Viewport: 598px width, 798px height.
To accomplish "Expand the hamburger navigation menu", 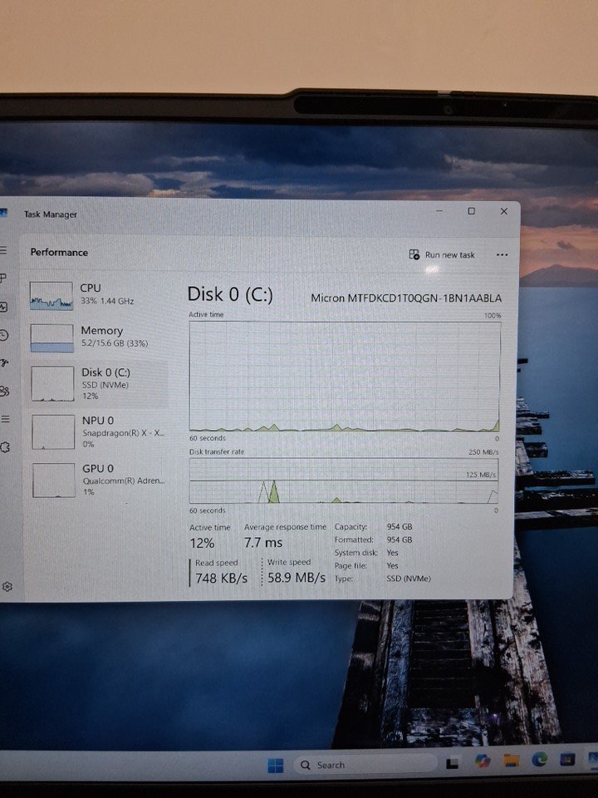I will [3, 250].
